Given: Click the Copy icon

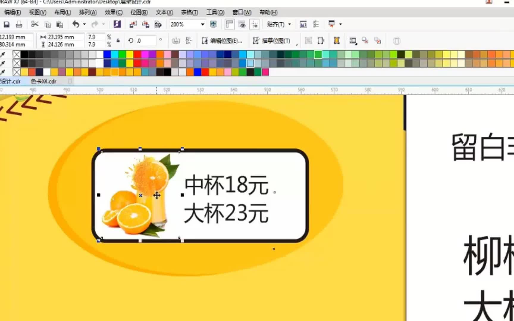Looking at the screenshot, I should point(48,24).
